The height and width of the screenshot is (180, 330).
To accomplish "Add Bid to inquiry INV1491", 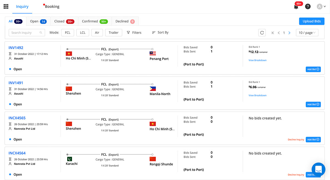I will coord(313,104).
